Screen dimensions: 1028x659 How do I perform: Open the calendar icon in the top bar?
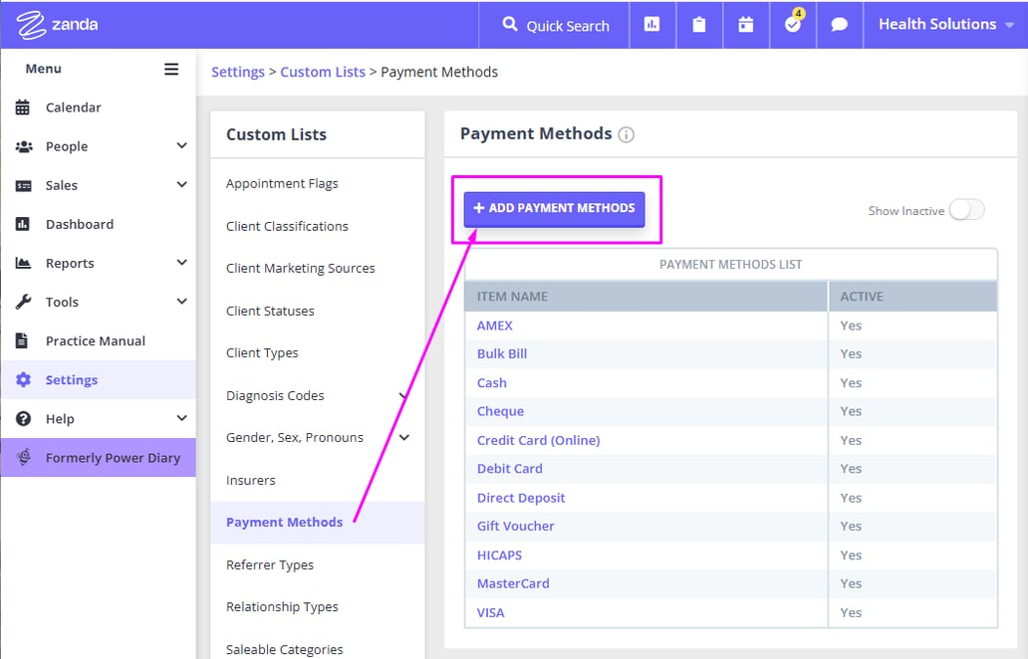pos(745,25)
